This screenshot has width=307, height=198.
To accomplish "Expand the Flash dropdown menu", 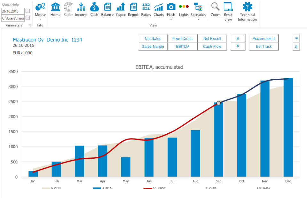I will pyautogui.click(x=171, y=19).
